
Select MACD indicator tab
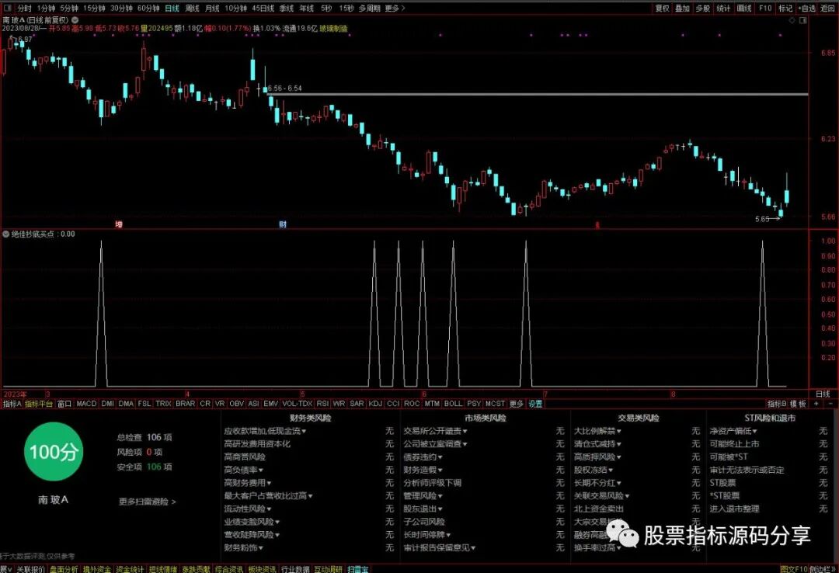click(86, 404)
